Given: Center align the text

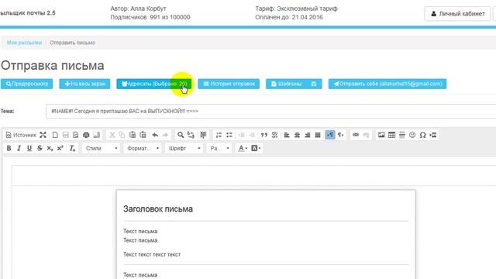Looking at the screenshot, I should click(x=297, y=135).
